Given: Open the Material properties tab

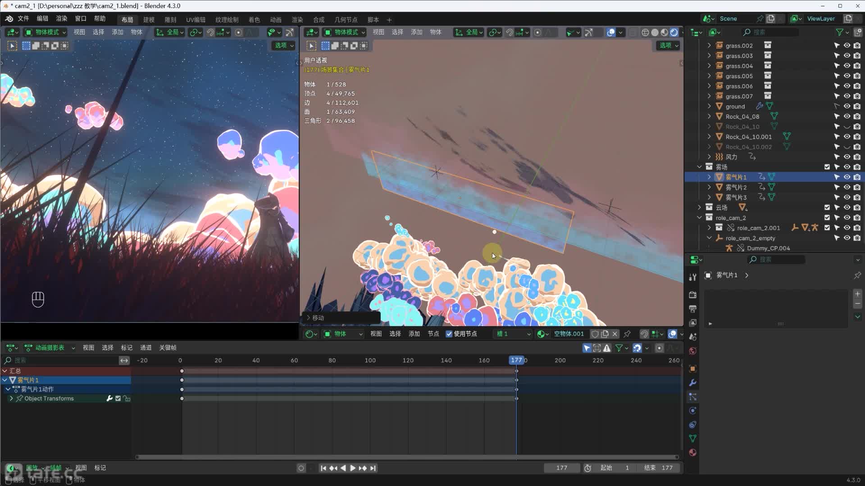Looking at the screenshot, I should (693, 453).
